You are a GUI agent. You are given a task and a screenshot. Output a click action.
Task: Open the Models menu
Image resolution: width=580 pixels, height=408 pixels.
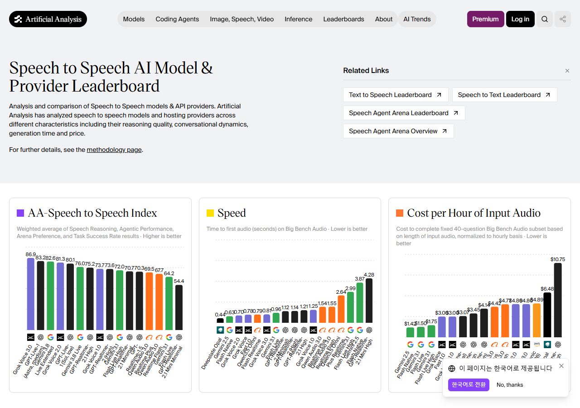134,19
